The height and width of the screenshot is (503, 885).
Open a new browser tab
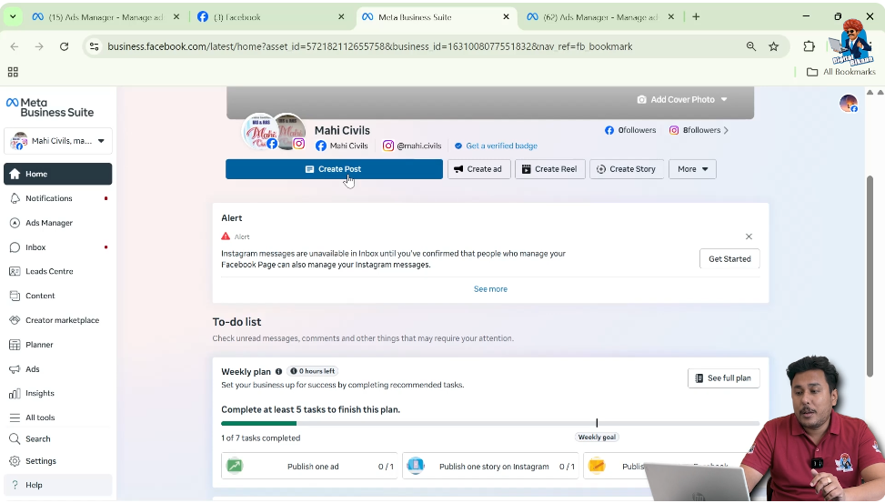click(x=696, y=17)
